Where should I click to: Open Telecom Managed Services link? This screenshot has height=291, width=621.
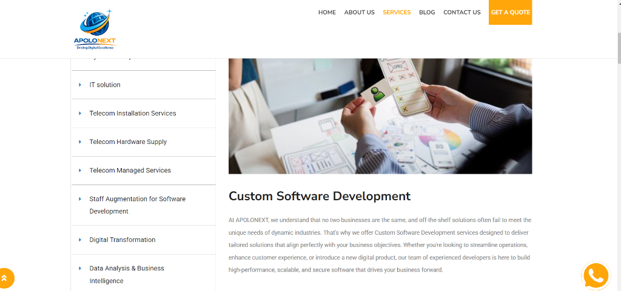(x=130, y=171)
